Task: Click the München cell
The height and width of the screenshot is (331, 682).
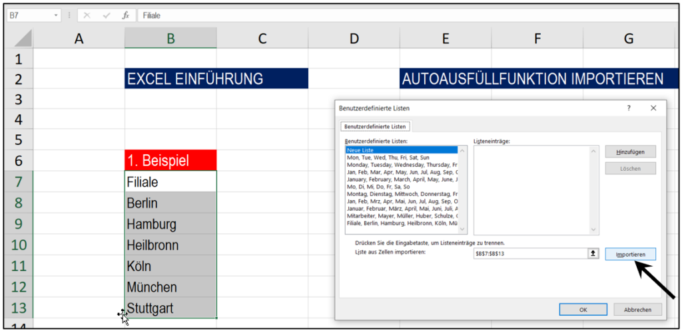Action: 170,286
